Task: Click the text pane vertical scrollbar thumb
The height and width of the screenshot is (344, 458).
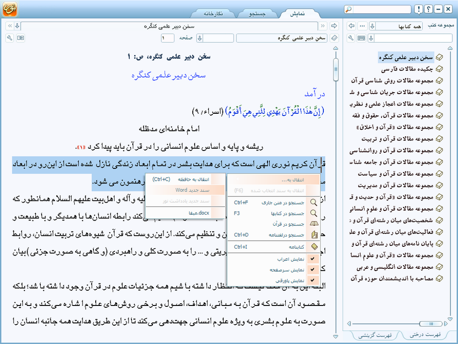Action: (336, 70)
